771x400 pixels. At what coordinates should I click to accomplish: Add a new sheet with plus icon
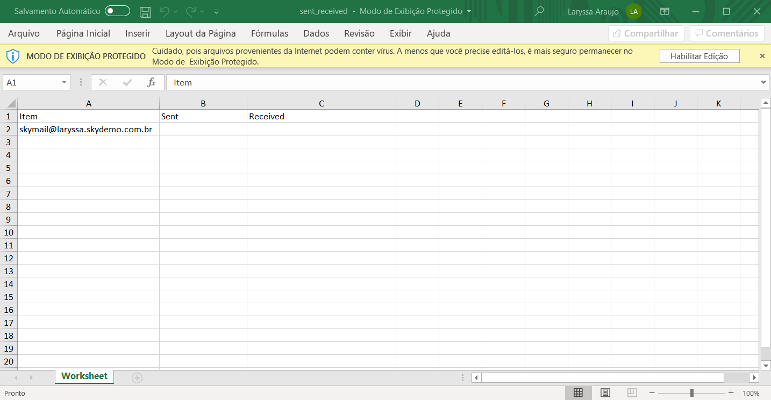tap(137, 378)
